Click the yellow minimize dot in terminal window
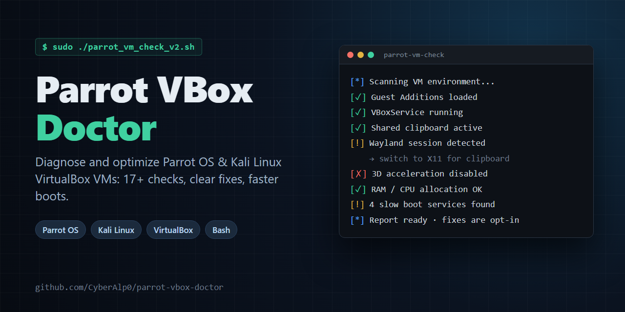This screenshot has width=625, height=312. 360,55
